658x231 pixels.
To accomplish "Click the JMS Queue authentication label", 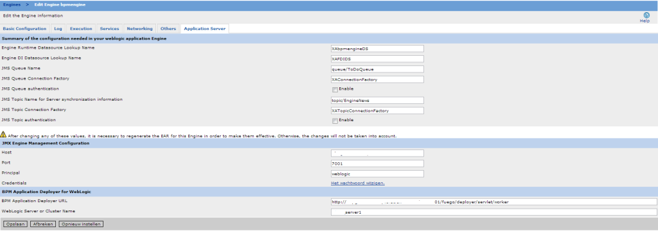I will click(x=30, y=89).
